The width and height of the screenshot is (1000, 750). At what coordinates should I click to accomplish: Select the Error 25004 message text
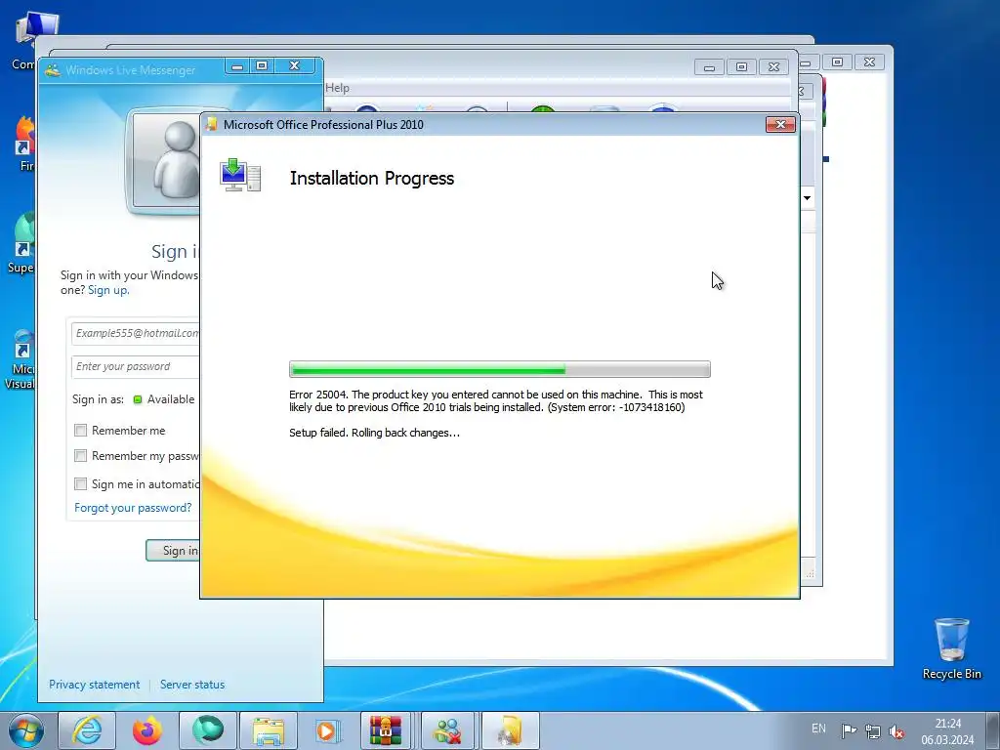[x=495, y=401]
